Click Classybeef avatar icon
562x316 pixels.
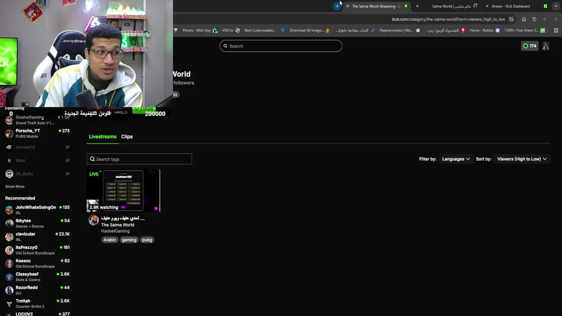coord(9,277)
